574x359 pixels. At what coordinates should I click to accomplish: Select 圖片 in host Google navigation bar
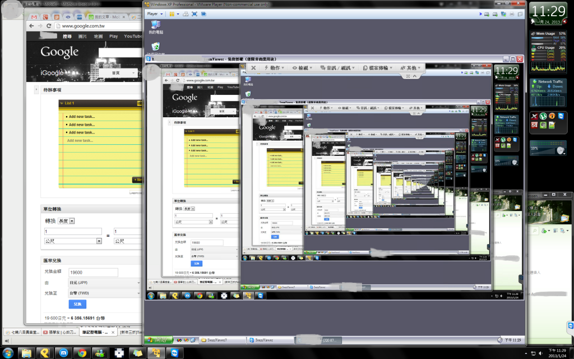[x=82, y=36]
